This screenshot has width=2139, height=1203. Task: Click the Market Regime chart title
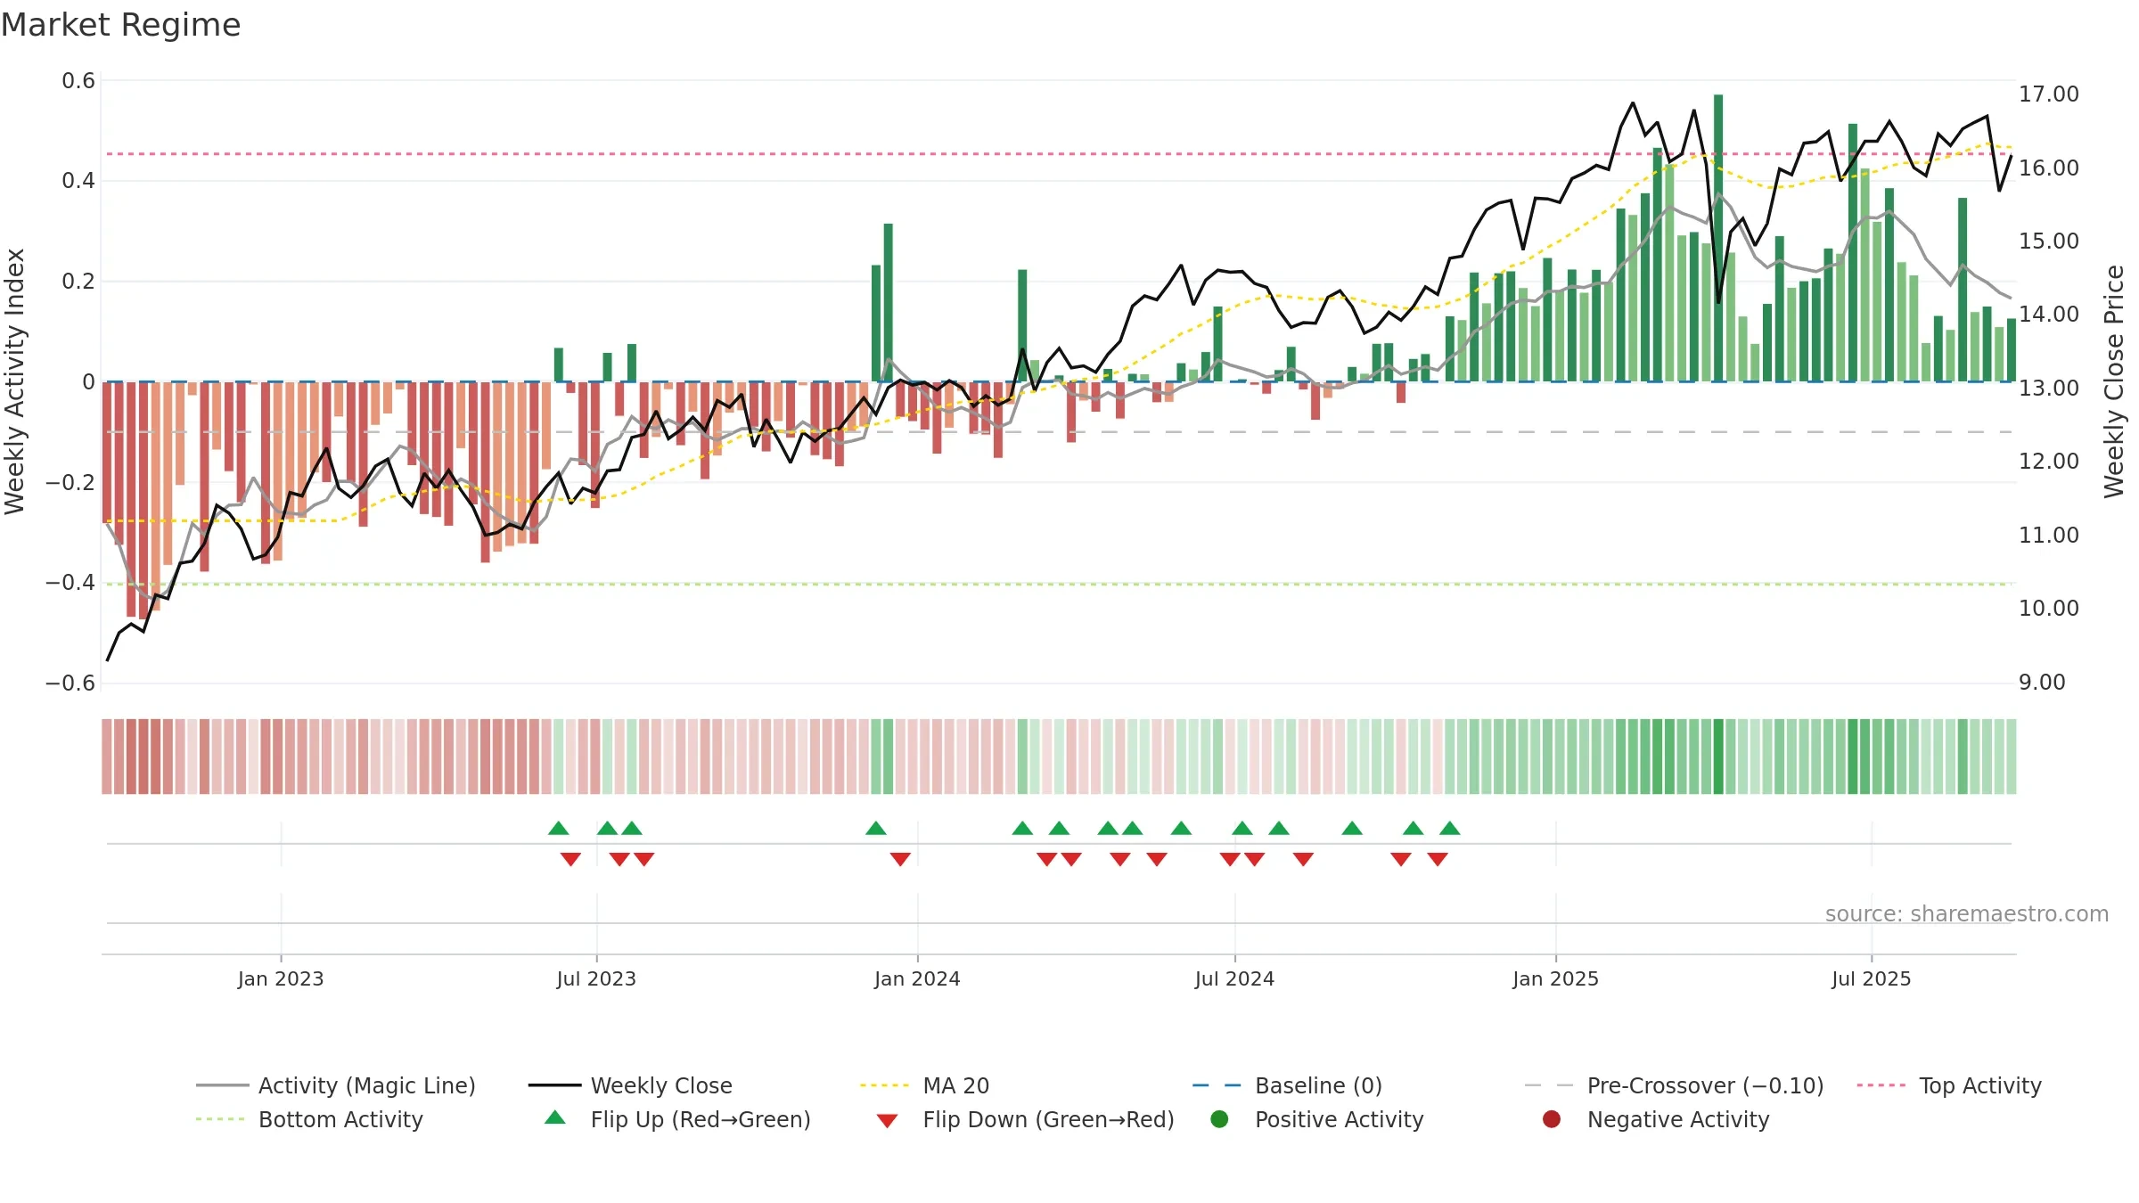coord(120,25)
